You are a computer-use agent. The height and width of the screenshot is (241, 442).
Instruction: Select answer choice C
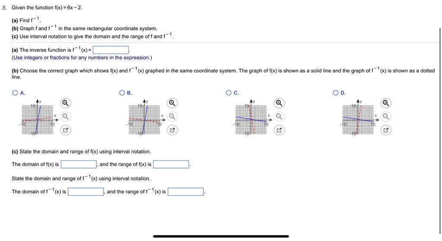tap(229, 93)
